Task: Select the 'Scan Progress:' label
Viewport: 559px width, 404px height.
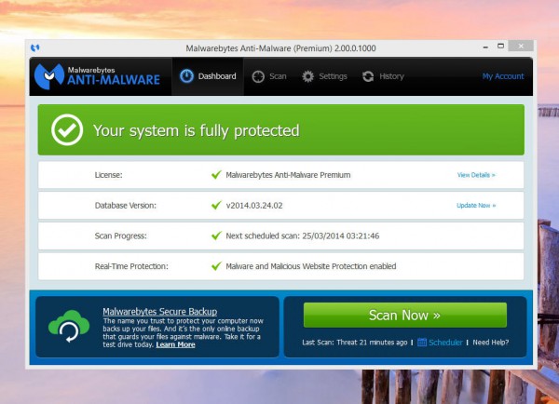Action: pos(120,236)
